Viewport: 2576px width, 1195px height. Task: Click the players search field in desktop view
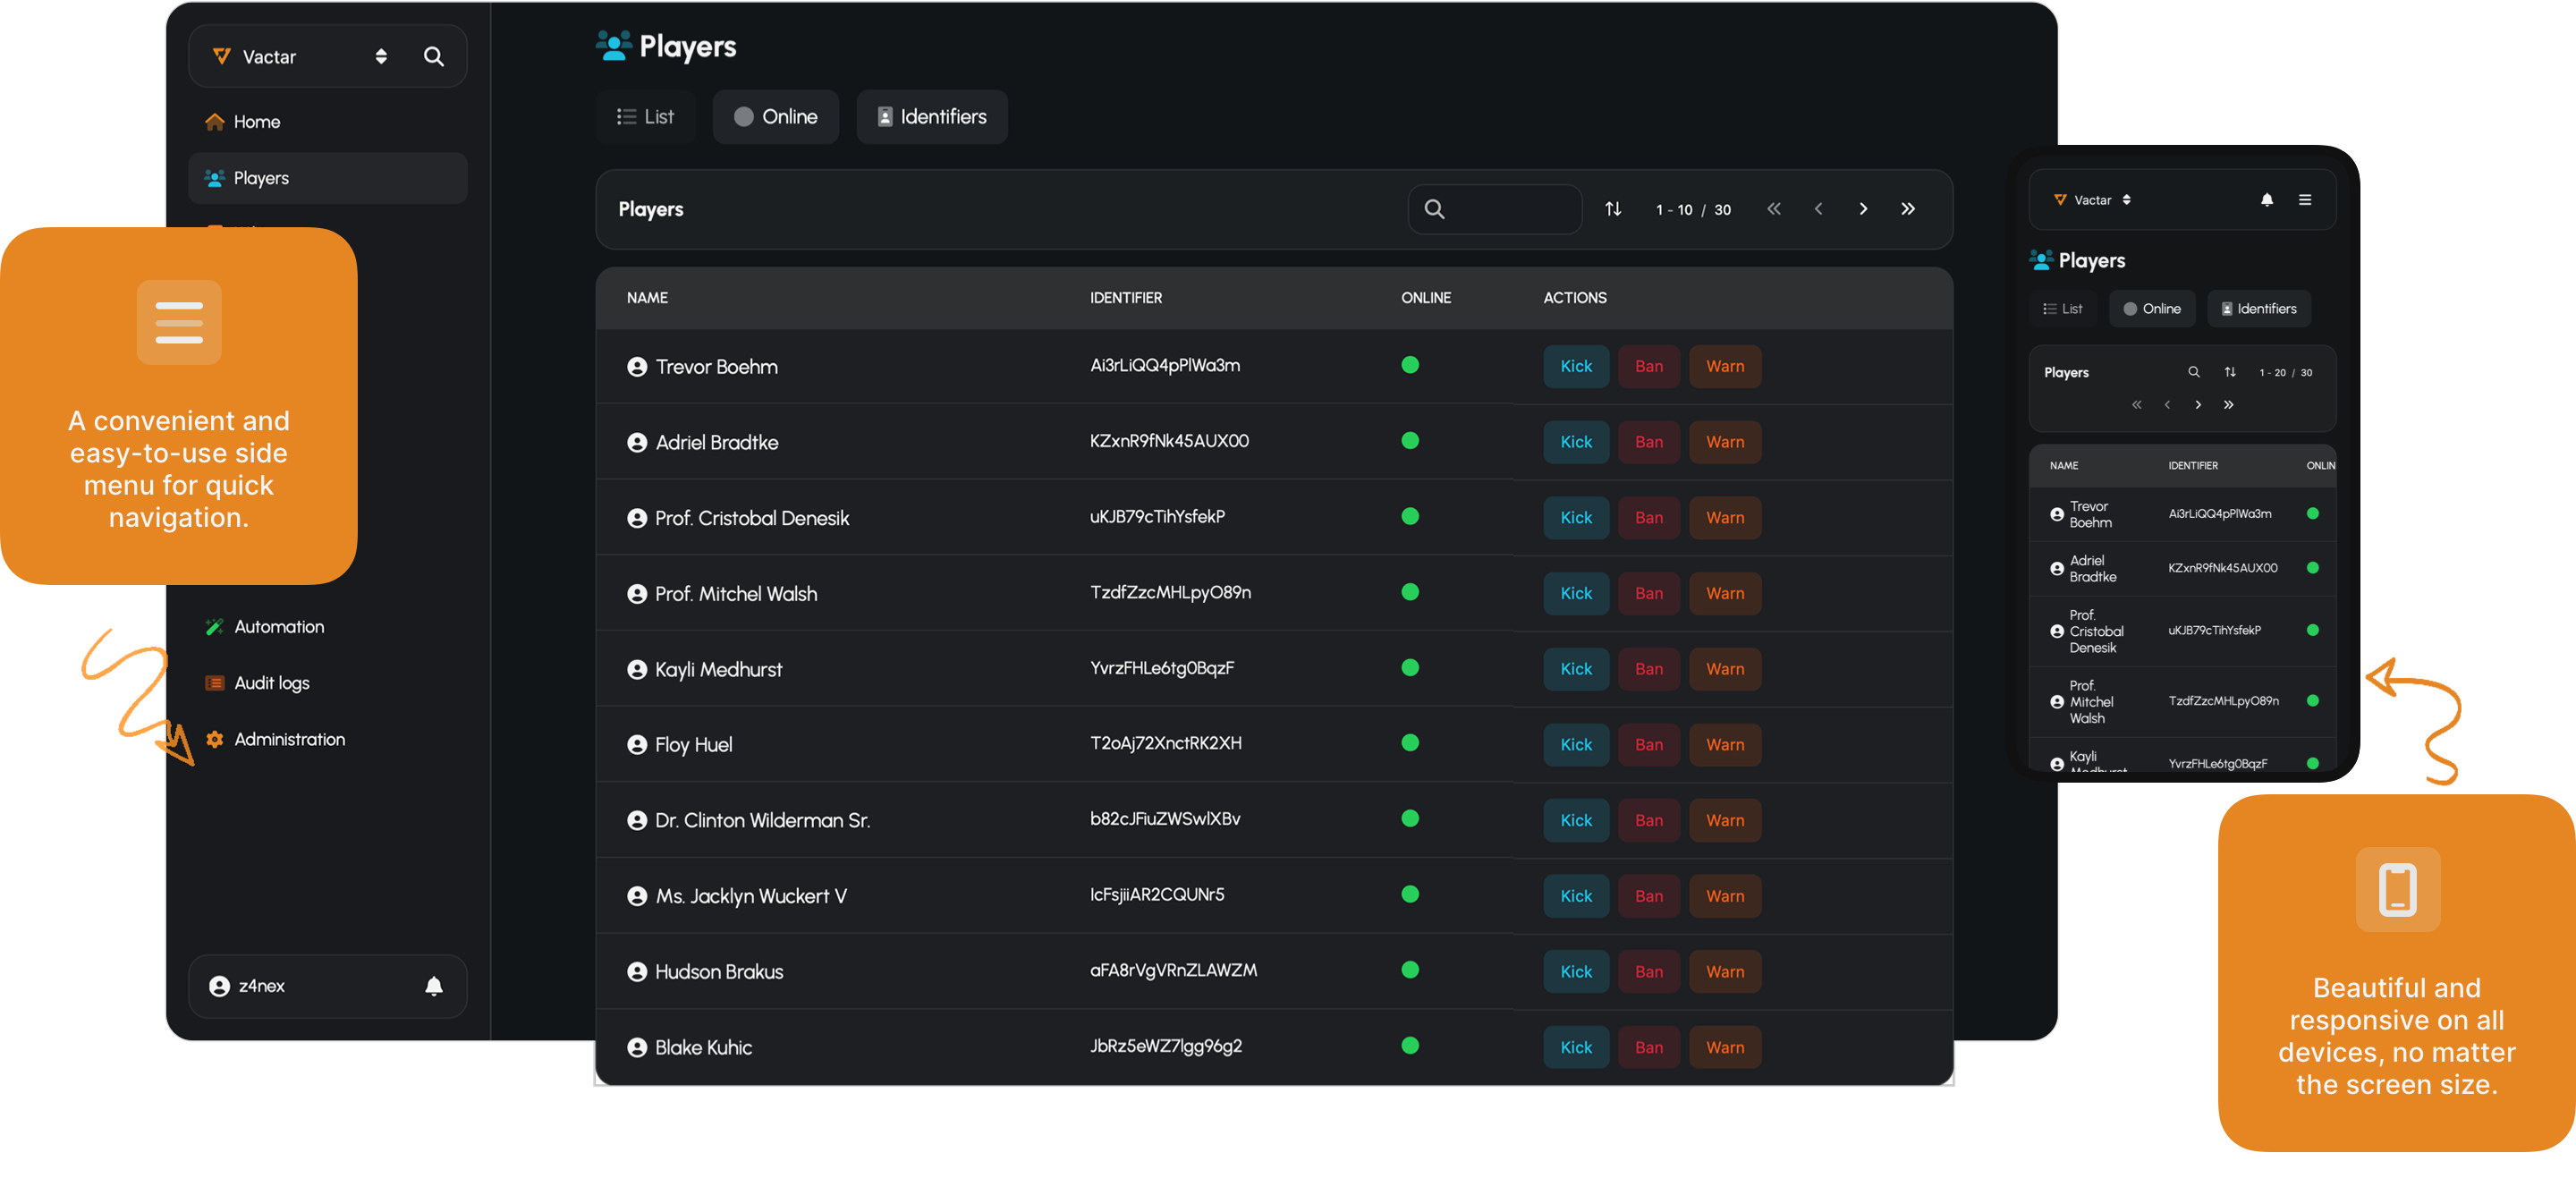1494,209
